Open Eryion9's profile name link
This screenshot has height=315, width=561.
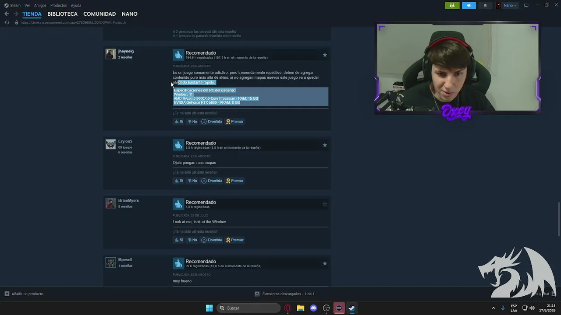(x=125, y=141)
